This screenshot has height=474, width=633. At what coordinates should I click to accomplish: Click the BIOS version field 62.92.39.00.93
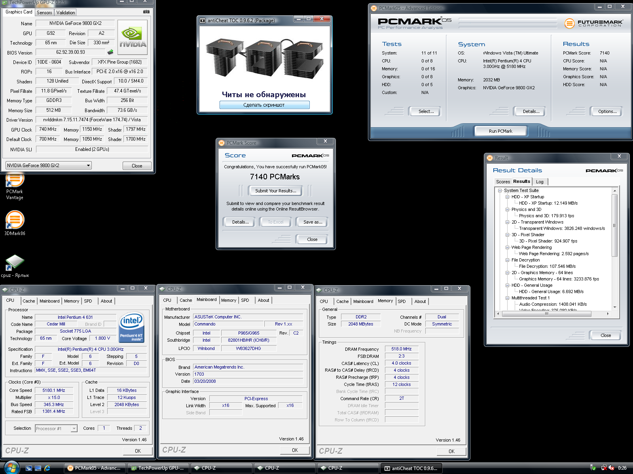coord(70,52)
